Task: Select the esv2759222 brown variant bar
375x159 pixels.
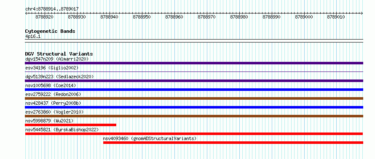Action: coord(194,98)
